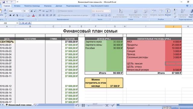Click the Name Box showing J11

pos(9,23)
